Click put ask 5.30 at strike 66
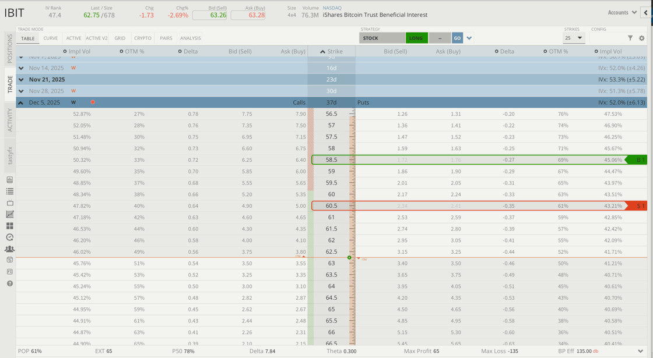 [x=455, y=332]
